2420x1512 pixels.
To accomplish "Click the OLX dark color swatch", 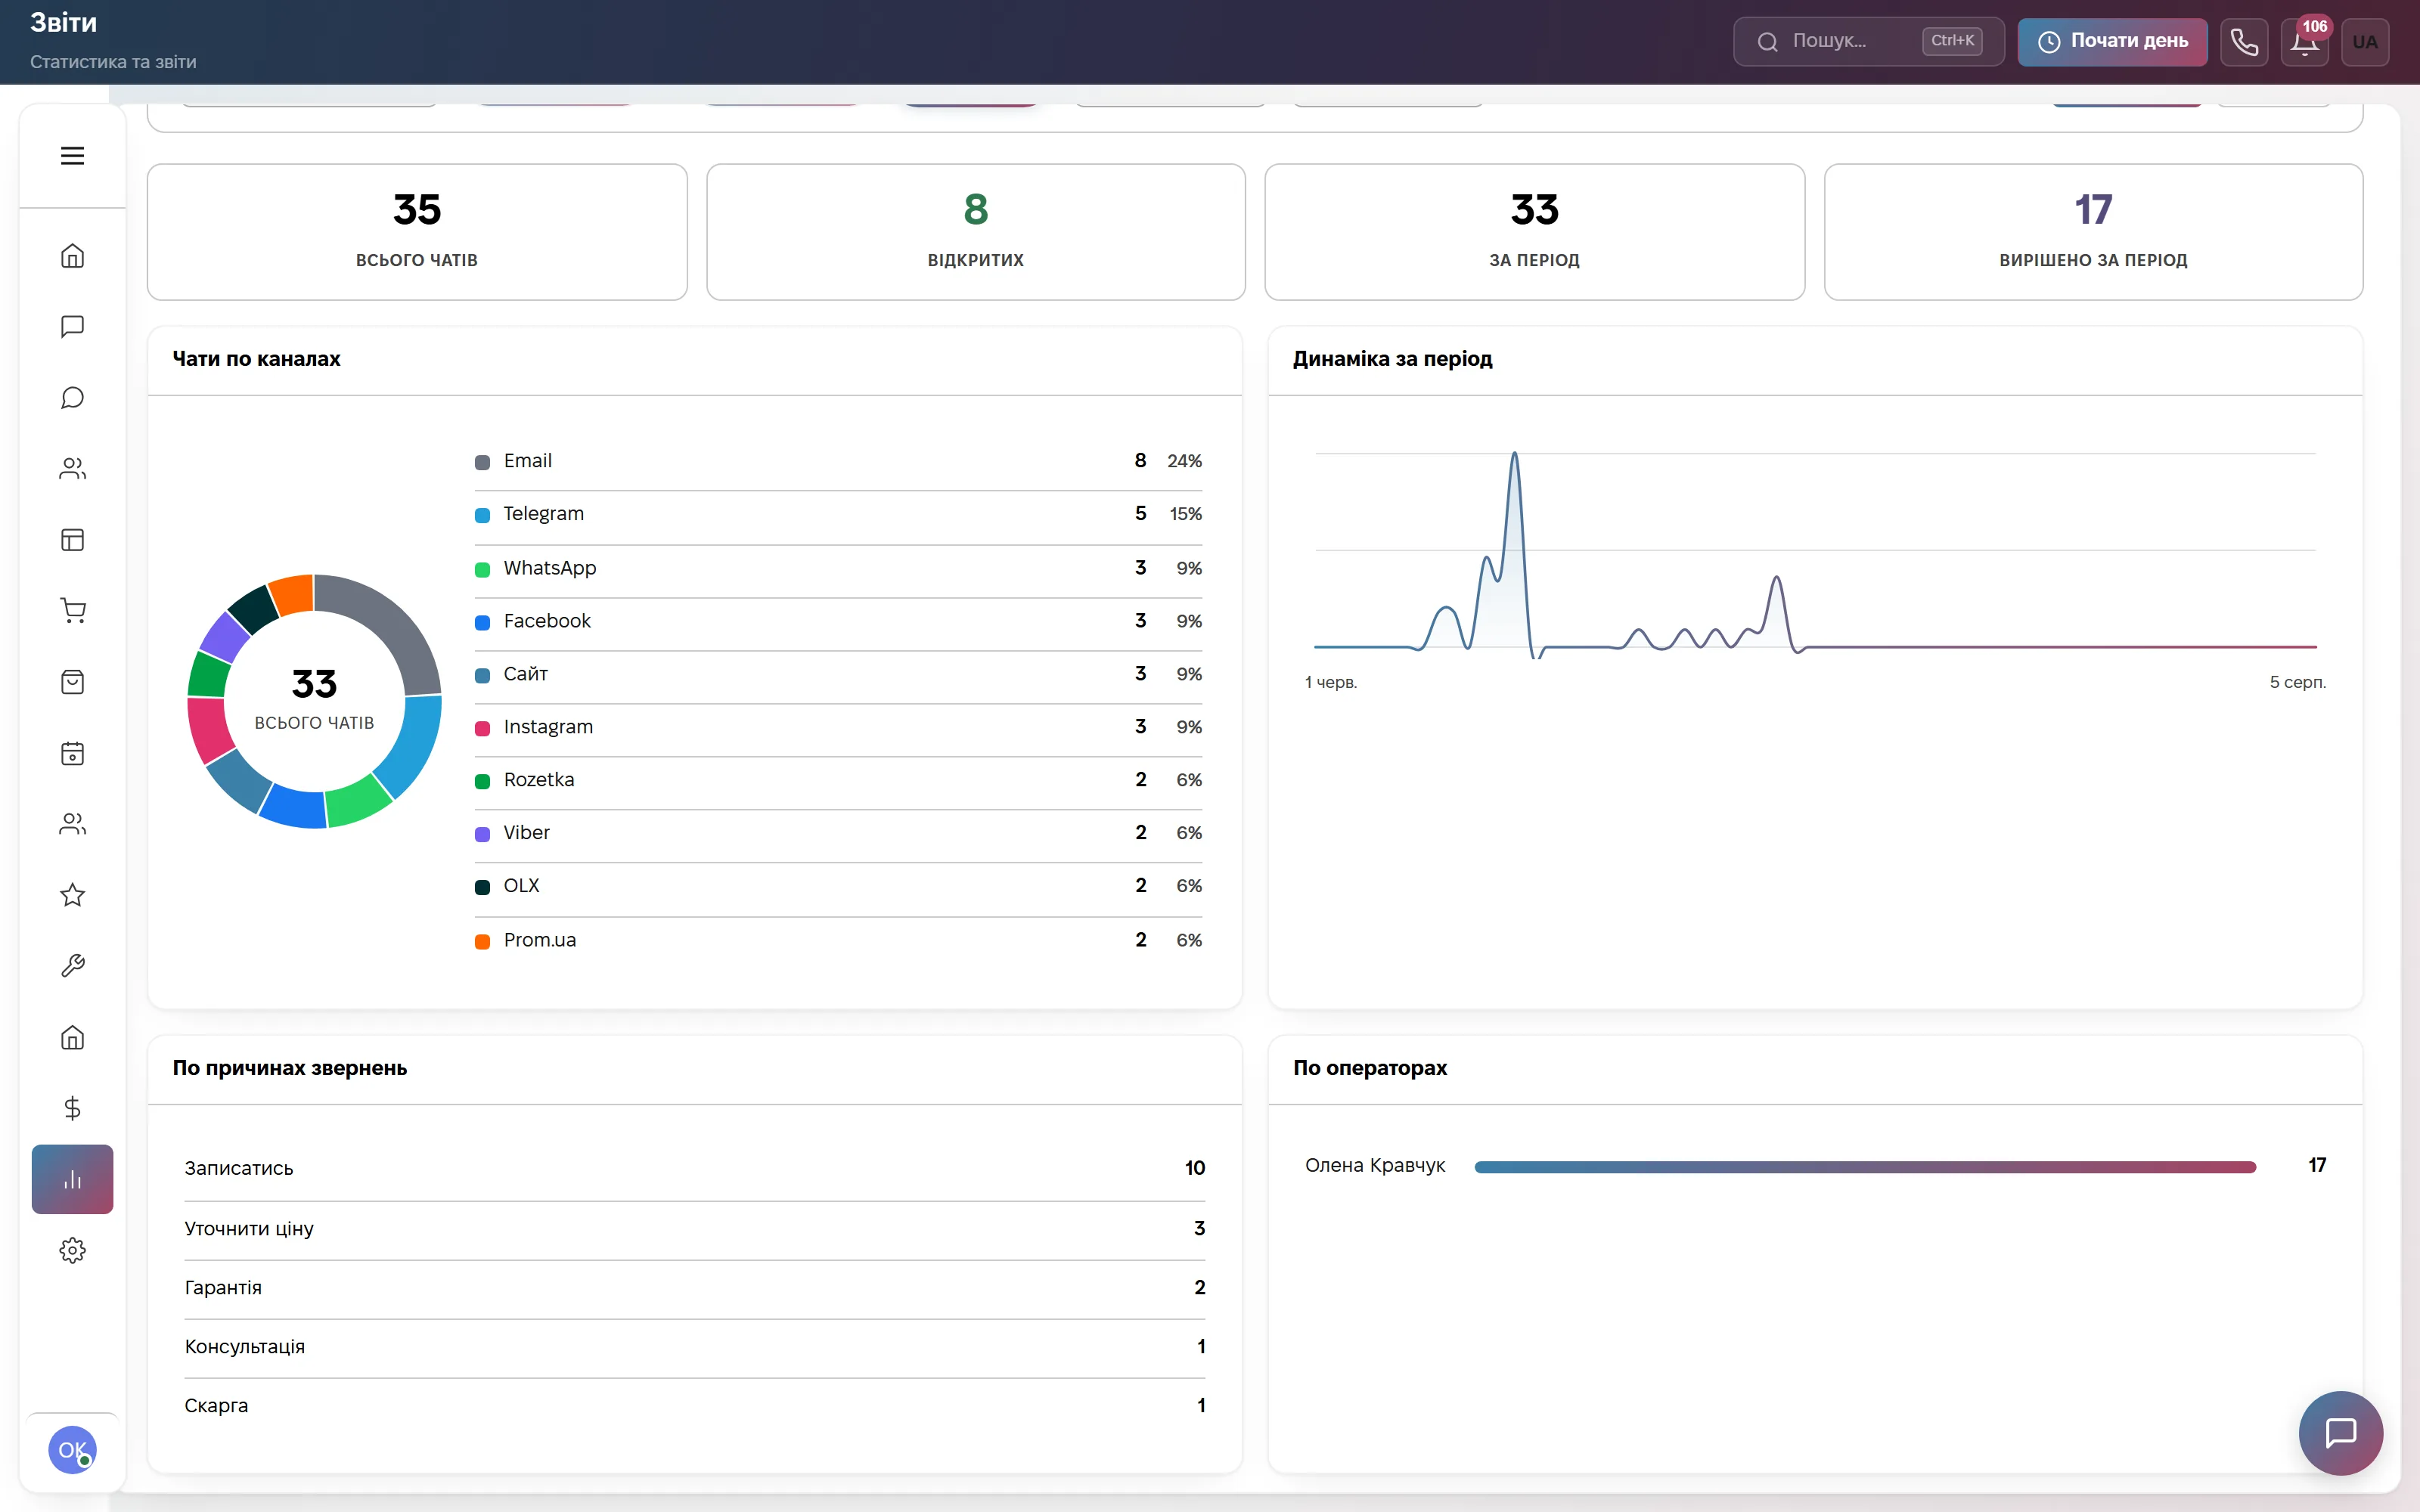I will click(x=482, y=887).
